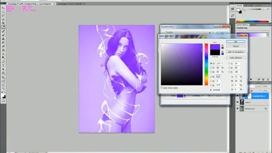Select the Gradient tool
272x153 pixels.
pyautogui.click(x=3, y=51)
